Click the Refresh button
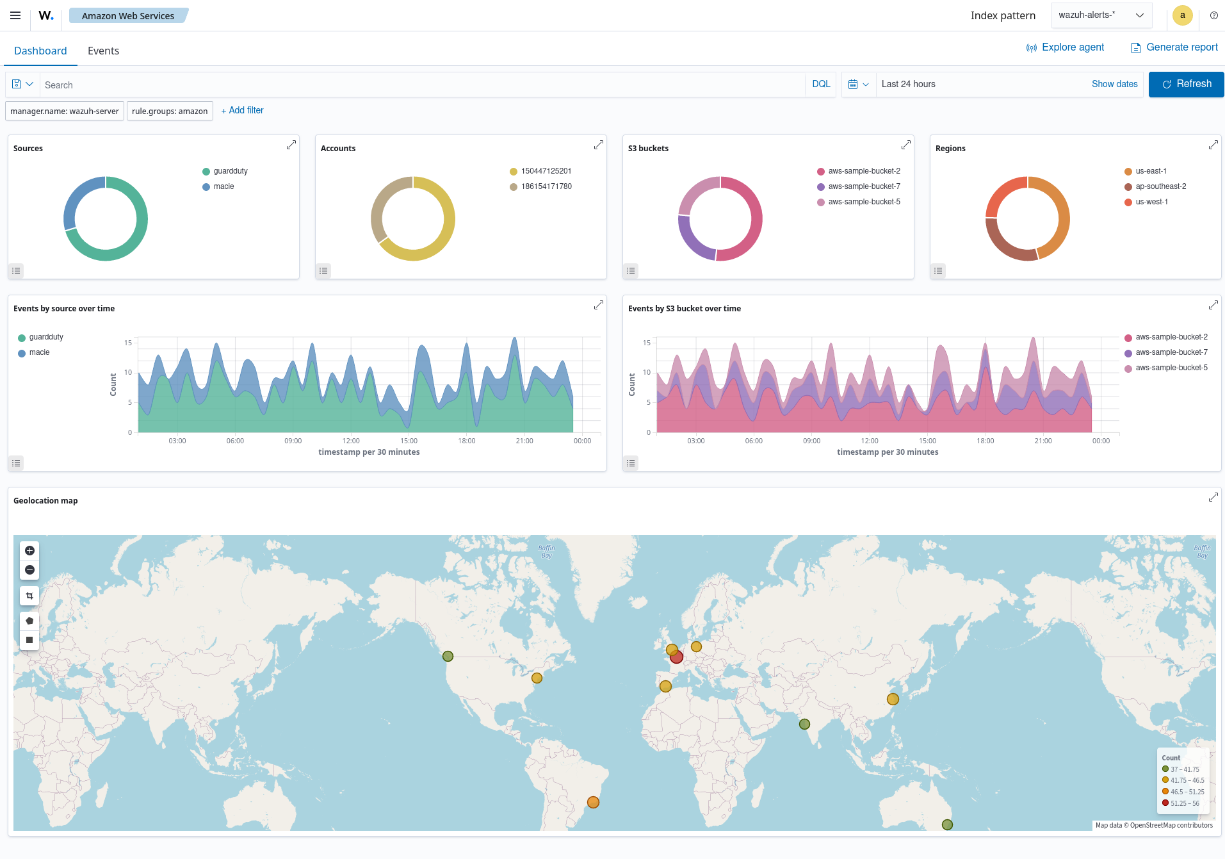The image size is (1225, 859). pos(1186,84)
